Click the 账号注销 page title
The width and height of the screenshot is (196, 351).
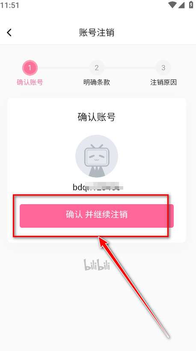(x=97, y=33)
